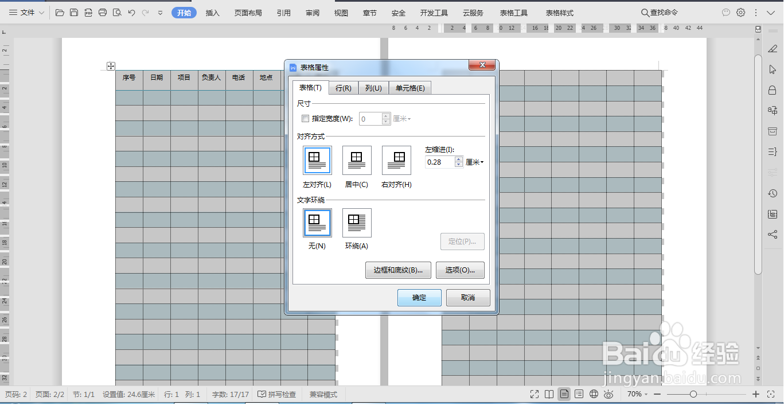
Task: Open the 厘米 unit dropdown for left indent
Action: 474,162
